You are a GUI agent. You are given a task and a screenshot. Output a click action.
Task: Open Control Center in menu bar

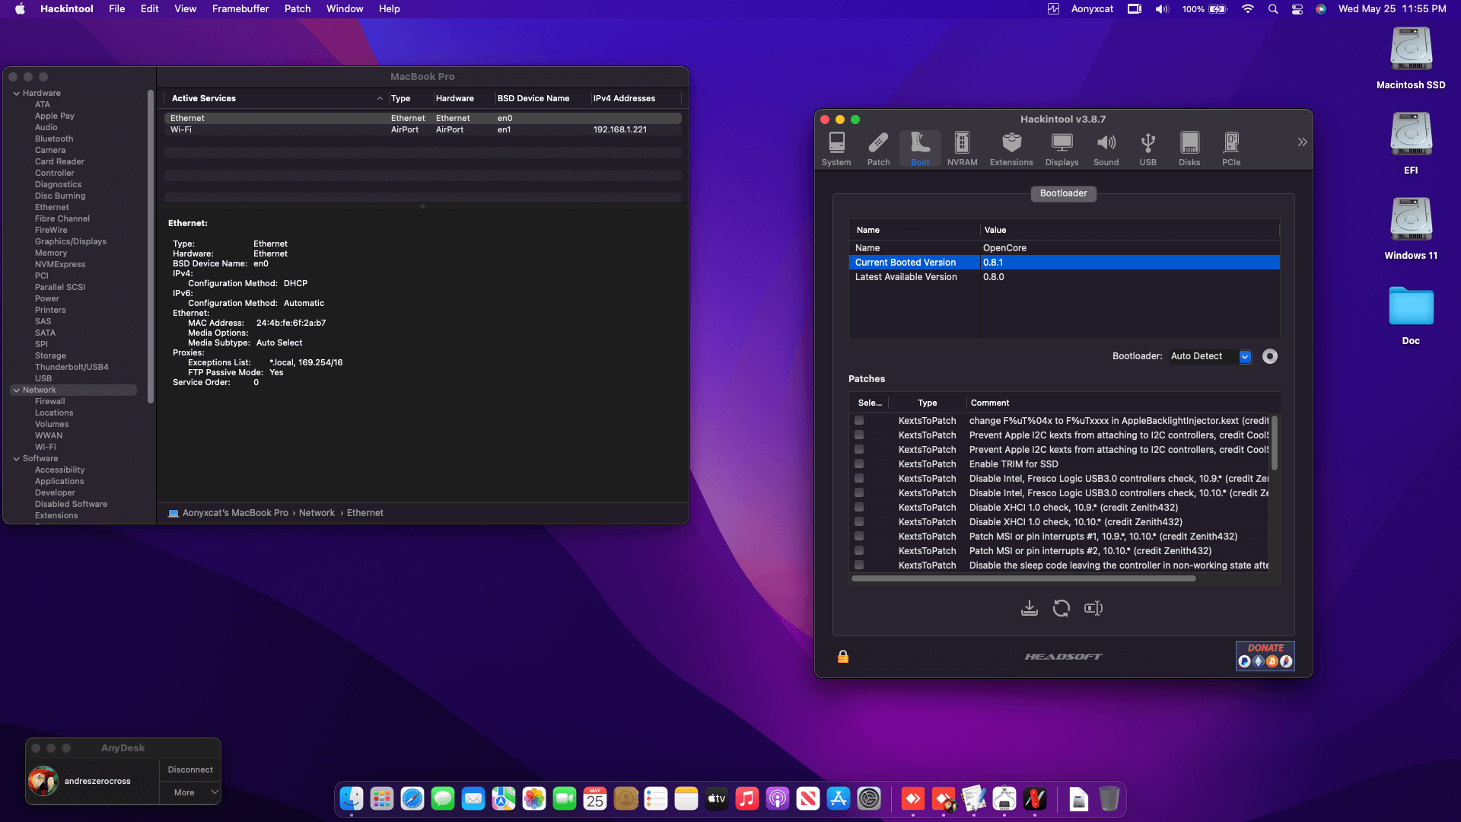tap(1297, 9)
